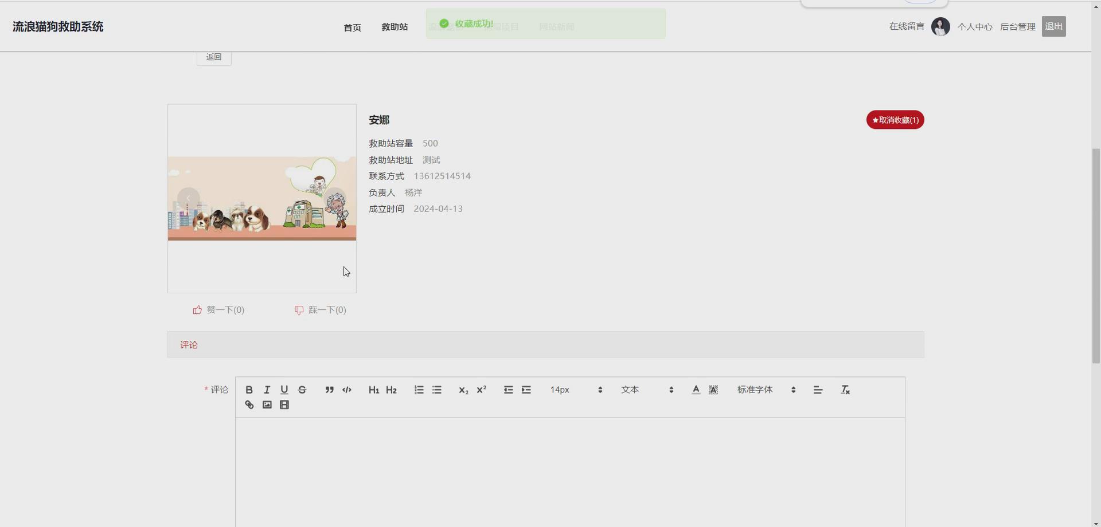1101x527 pixels.
Task: Click the clear formatting icon
Action: point(845,390)
